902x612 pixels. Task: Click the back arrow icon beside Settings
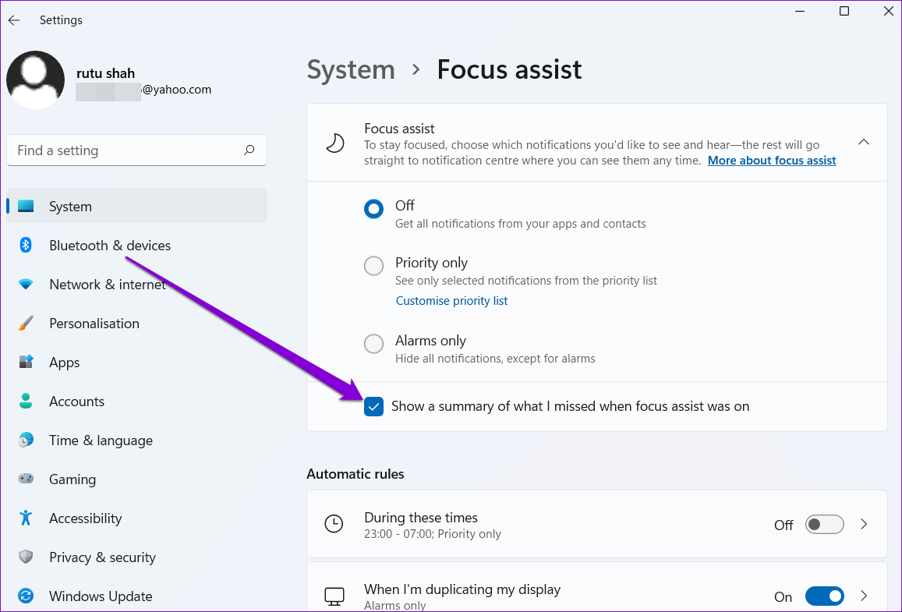click(14, 20)
